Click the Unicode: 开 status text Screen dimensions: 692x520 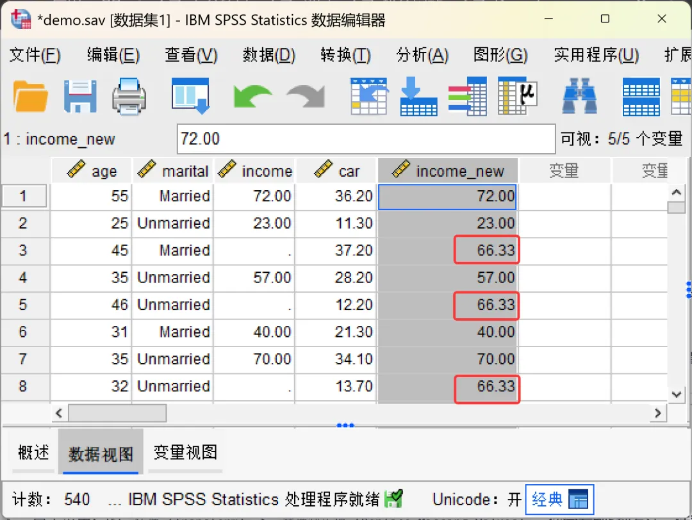pos(477,500)
